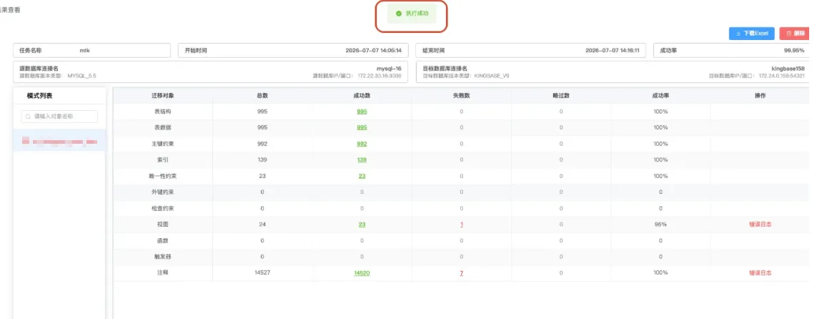The width and height of the screenshot is (827, 319).
Task: Click the 迁移对象 column header
Action: point(163,96)
